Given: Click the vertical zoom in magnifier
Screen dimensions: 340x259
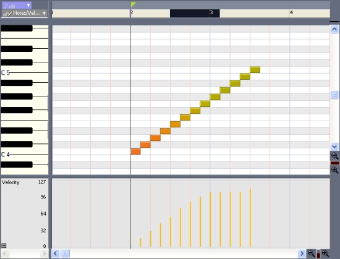Looking at the screenshot, I should click(x=334, y=170).
